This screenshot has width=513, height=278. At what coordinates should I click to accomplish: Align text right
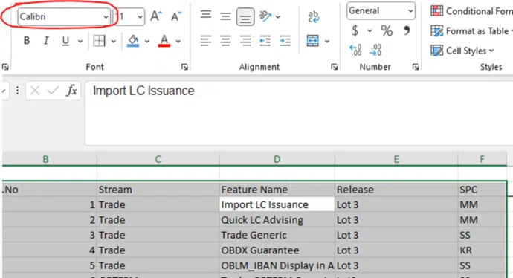pos(245,41)
